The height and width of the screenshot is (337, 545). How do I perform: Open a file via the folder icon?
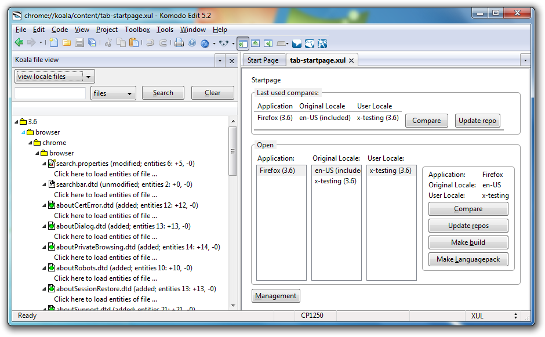(x=67, y=43)
